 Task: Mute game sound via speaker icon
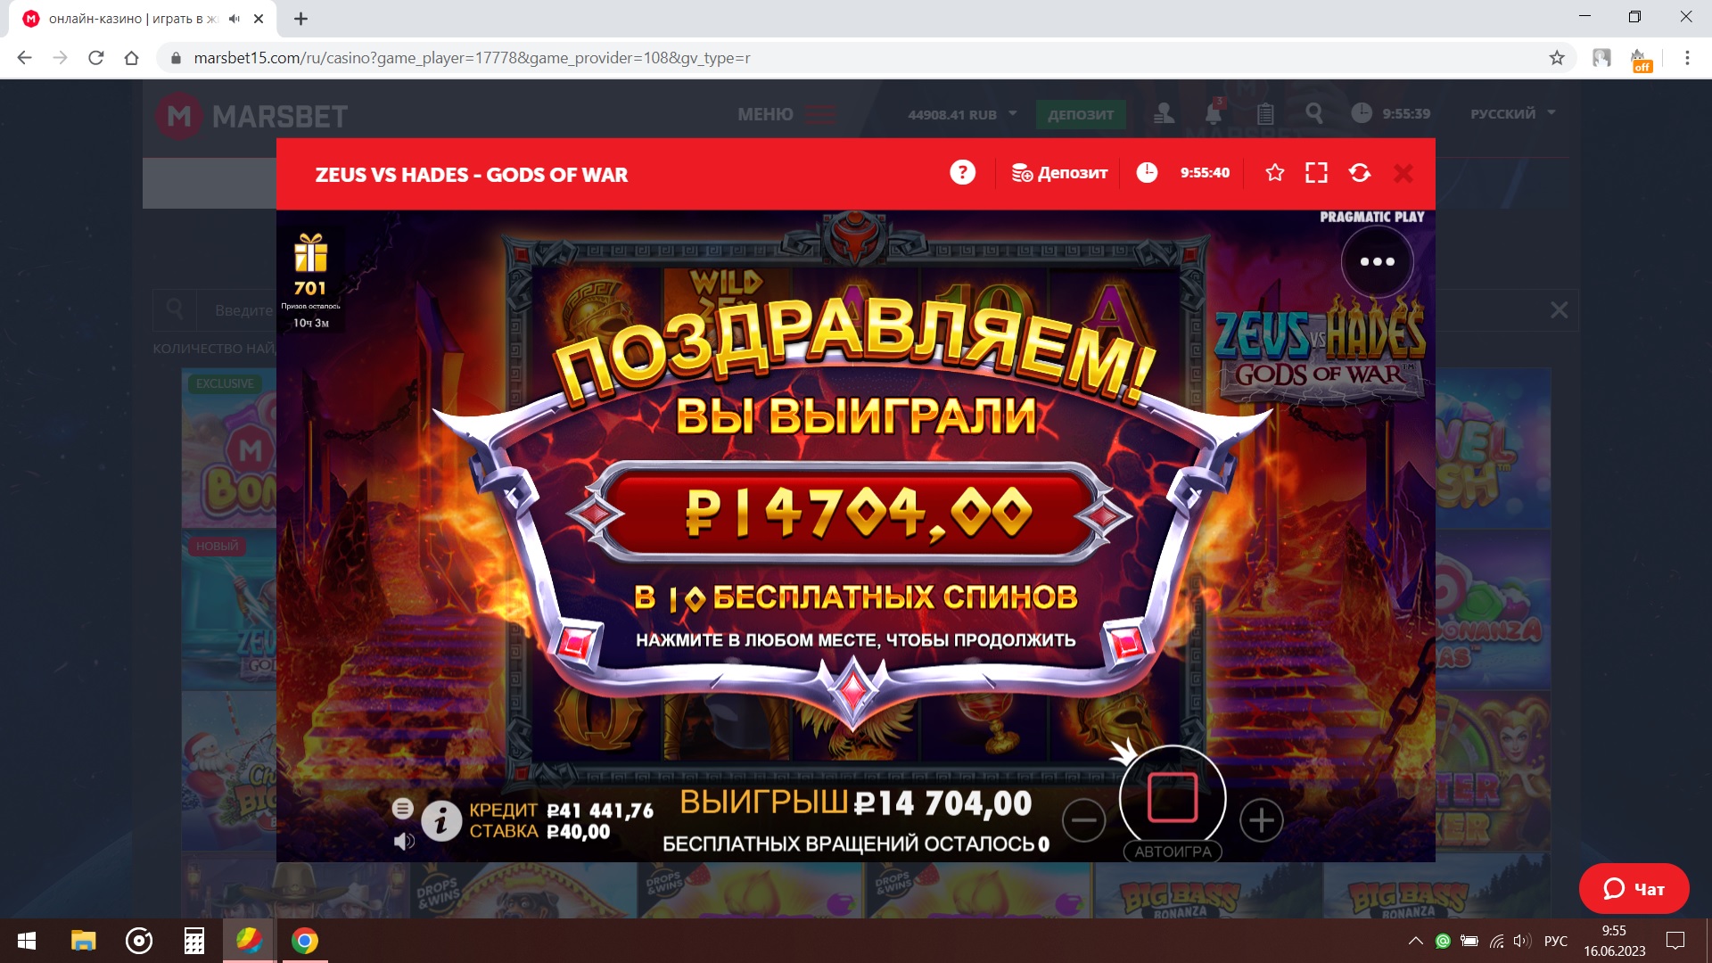(404, 841)
